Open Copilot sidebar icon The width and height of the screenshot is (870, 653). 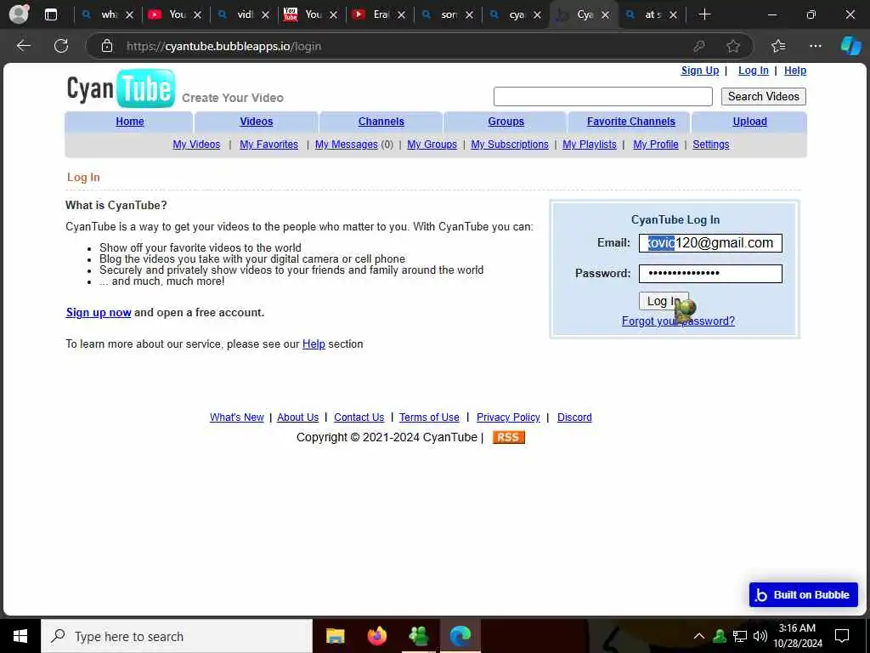tap(850, 46)
